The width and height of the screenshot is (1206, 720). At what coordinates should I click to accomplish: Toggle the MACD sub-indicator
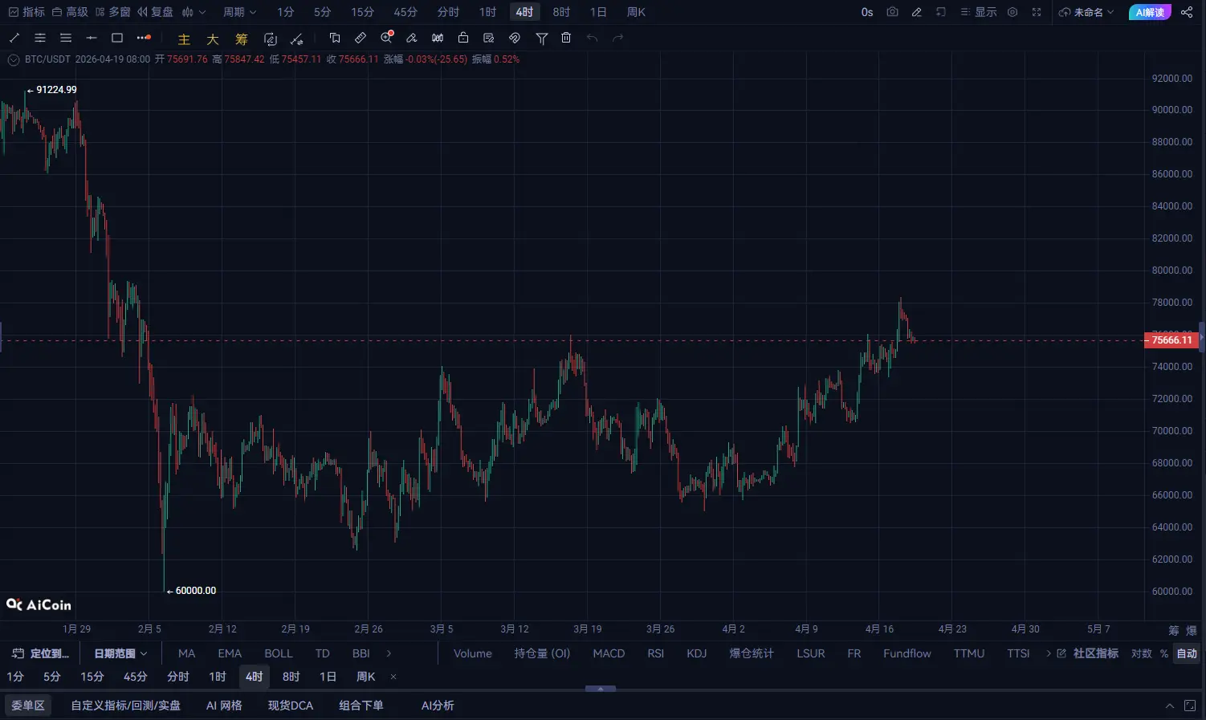click(x=609, y=653)
